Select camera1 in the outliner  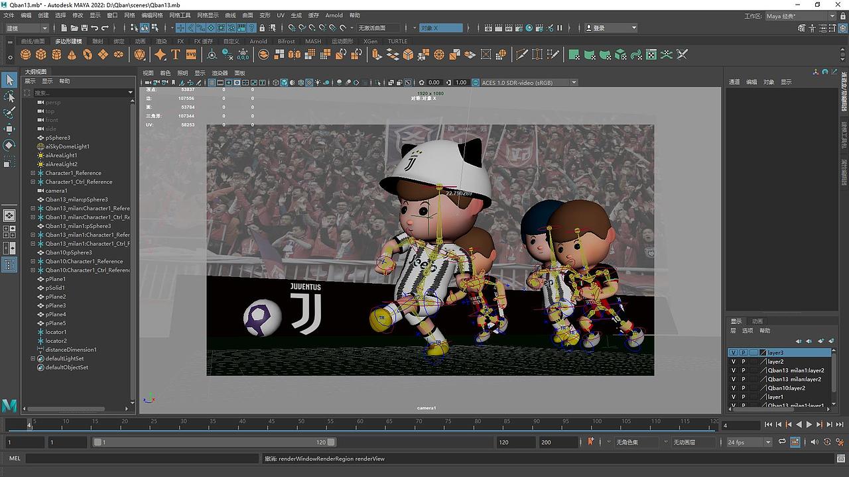pos(56,191)
